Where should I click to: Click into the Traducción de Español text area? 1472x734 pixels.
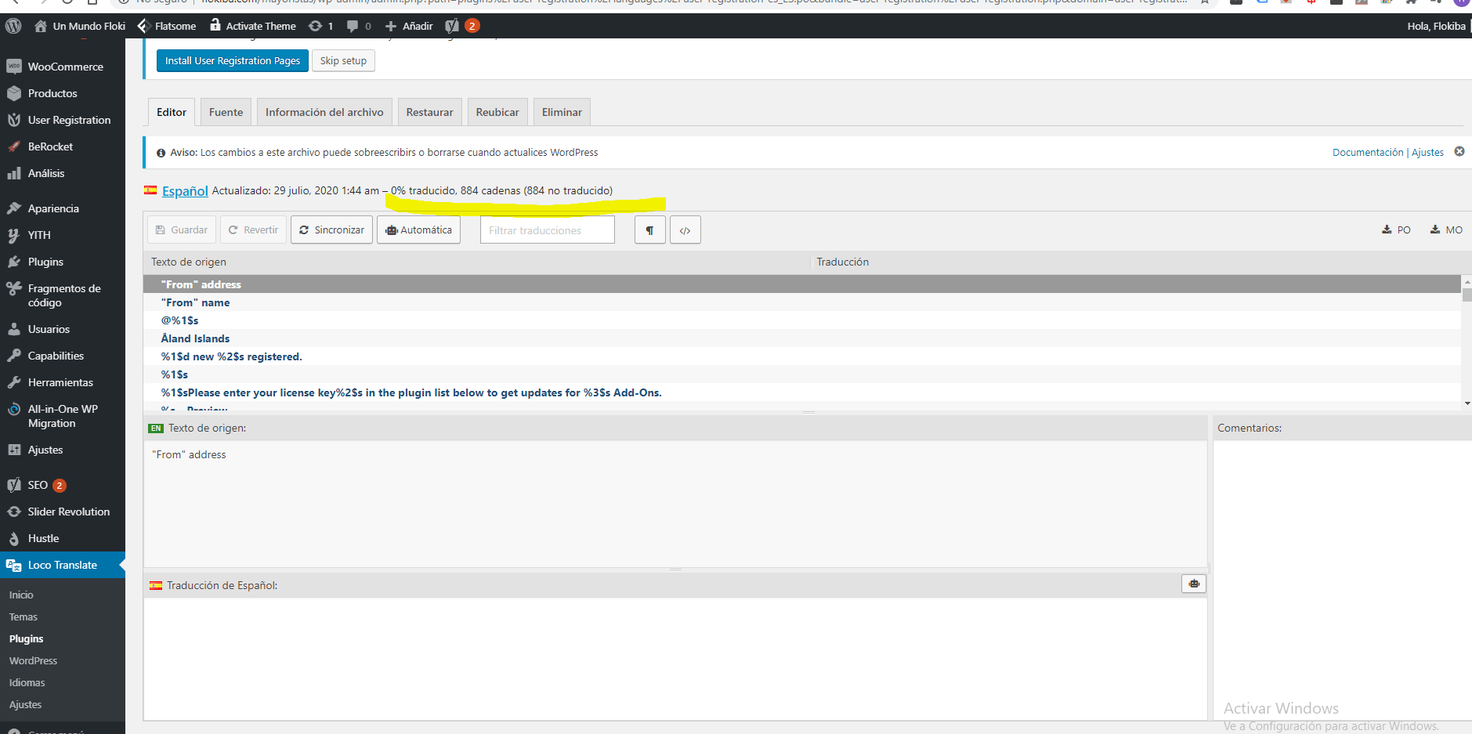click(x=675, y=659)
